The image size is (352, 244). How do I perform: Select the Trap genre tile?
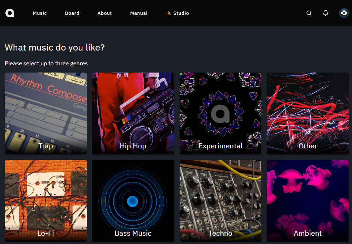point(46,113)
